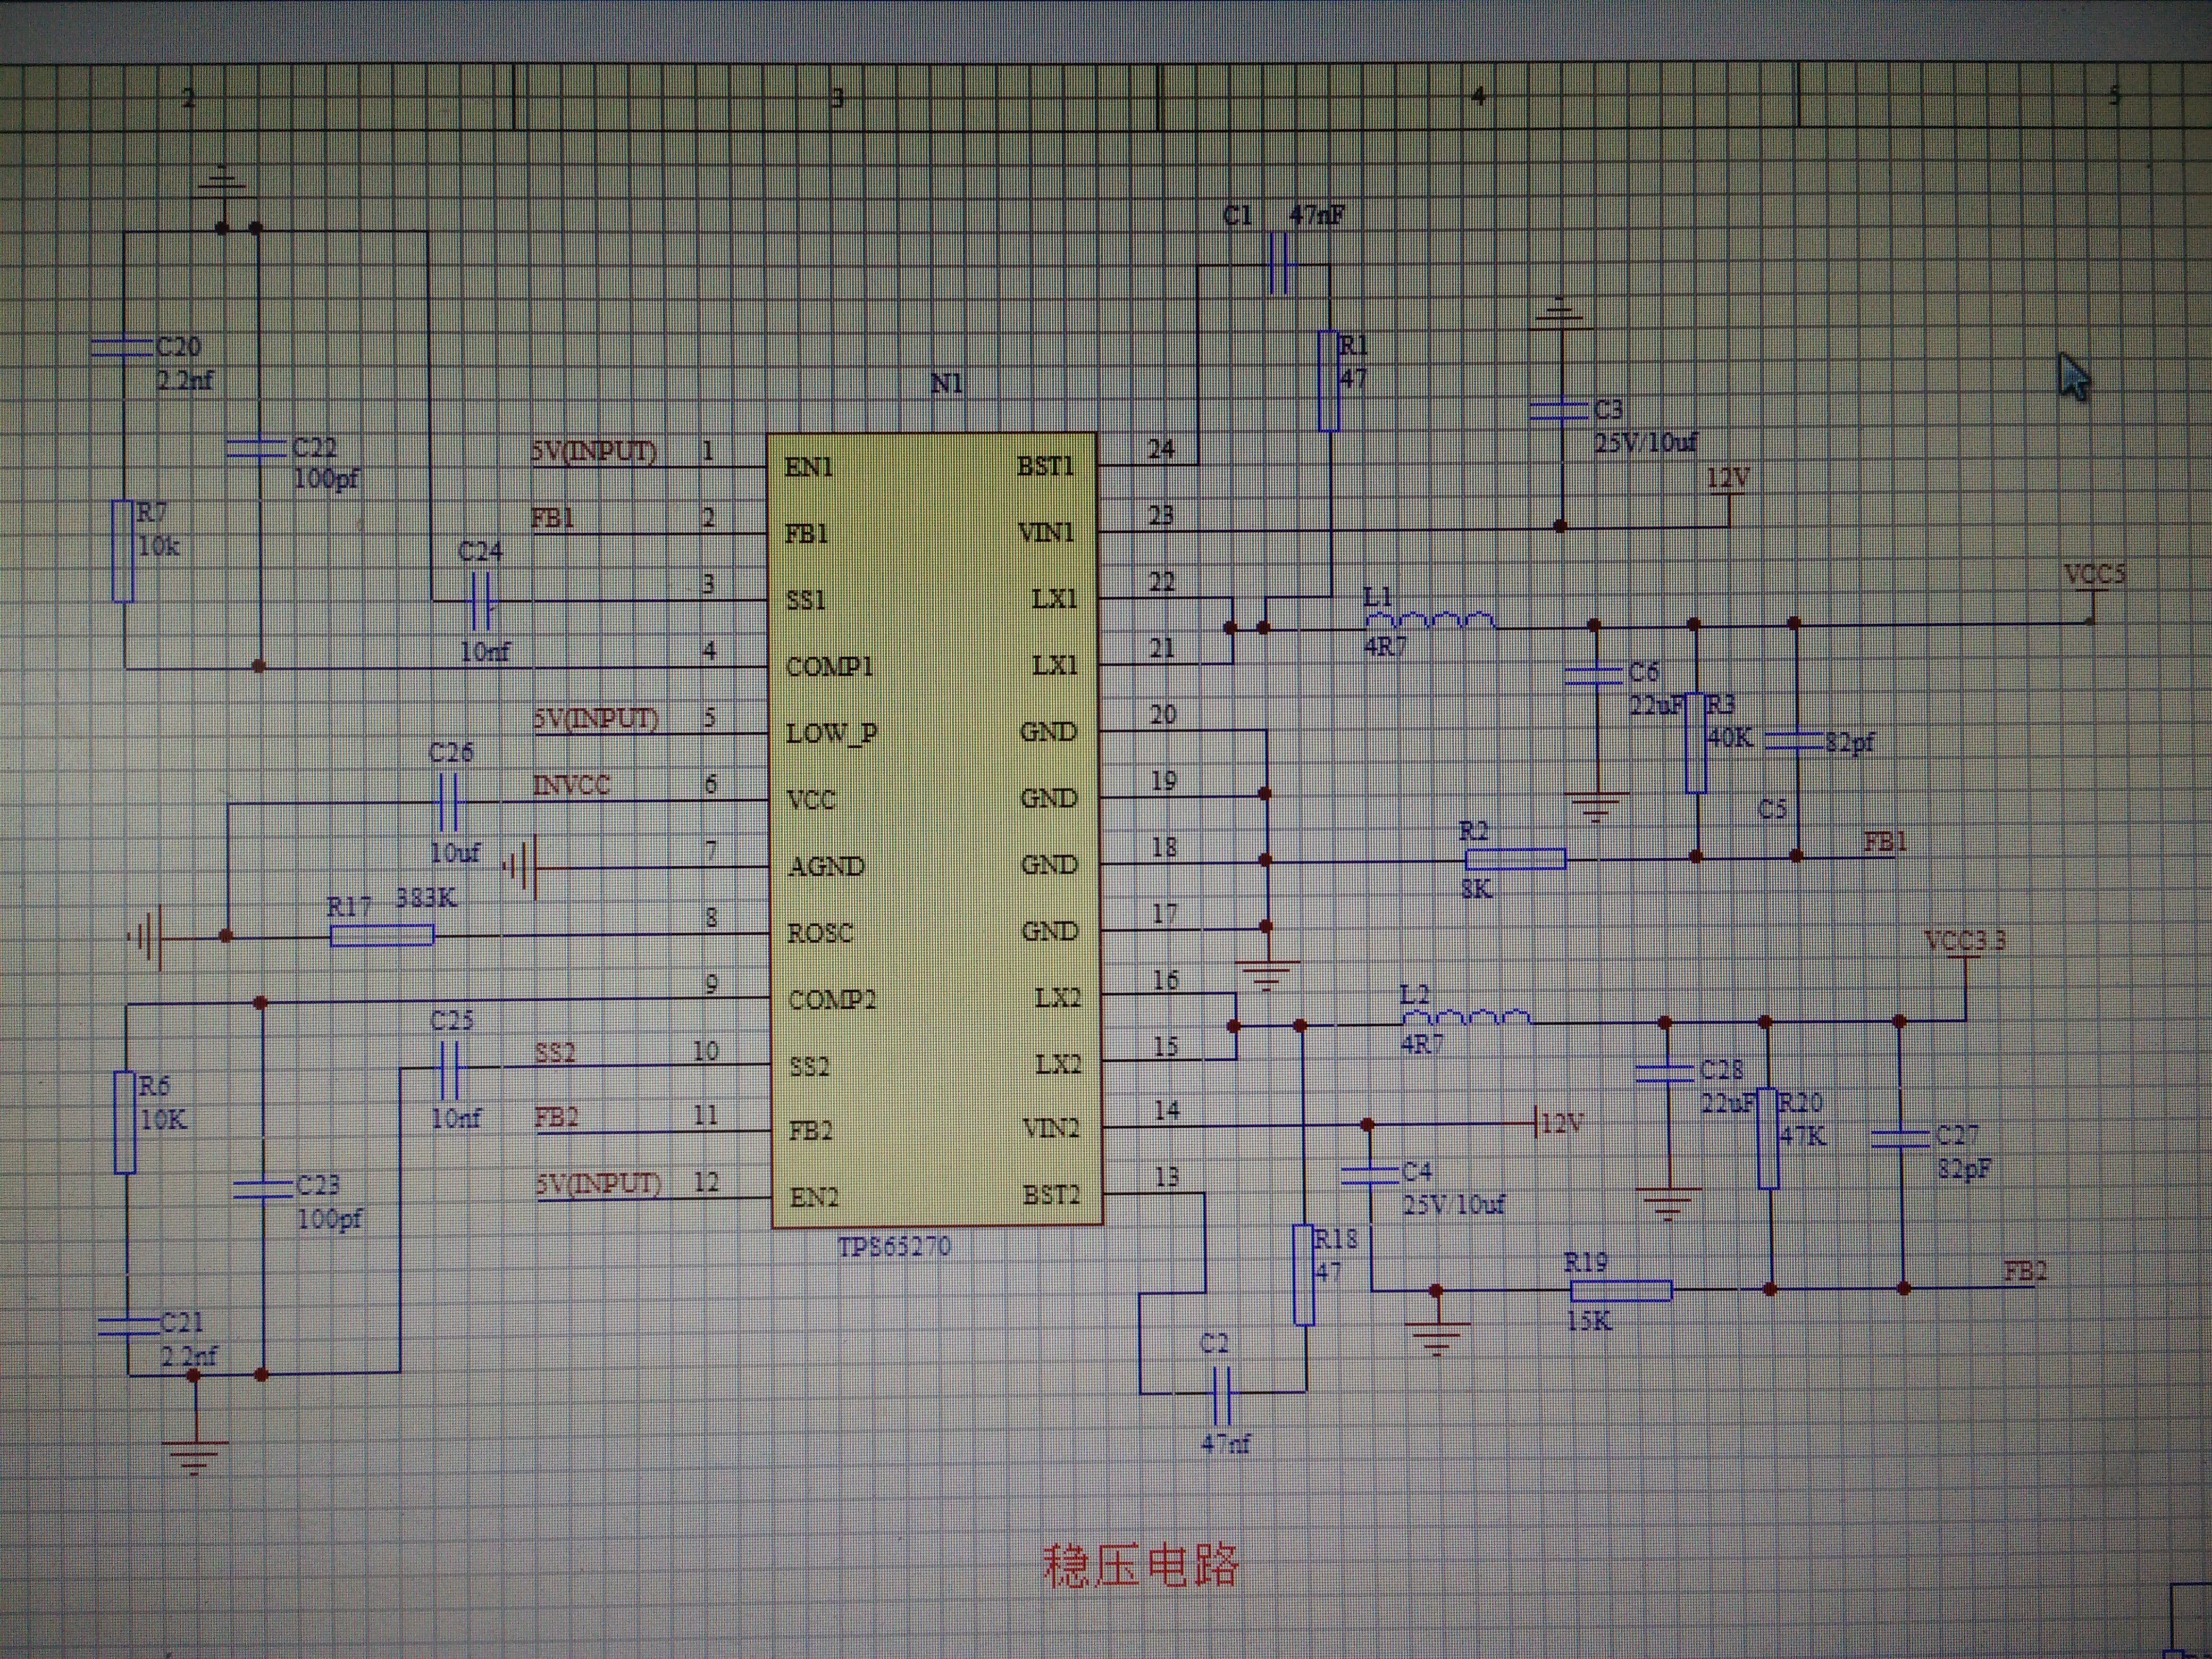Image resolution: width=2212 pixels, height=1659 pixels.
Task: Select capacitor C26 on the VCC line
Action: (x=447, y=801)
